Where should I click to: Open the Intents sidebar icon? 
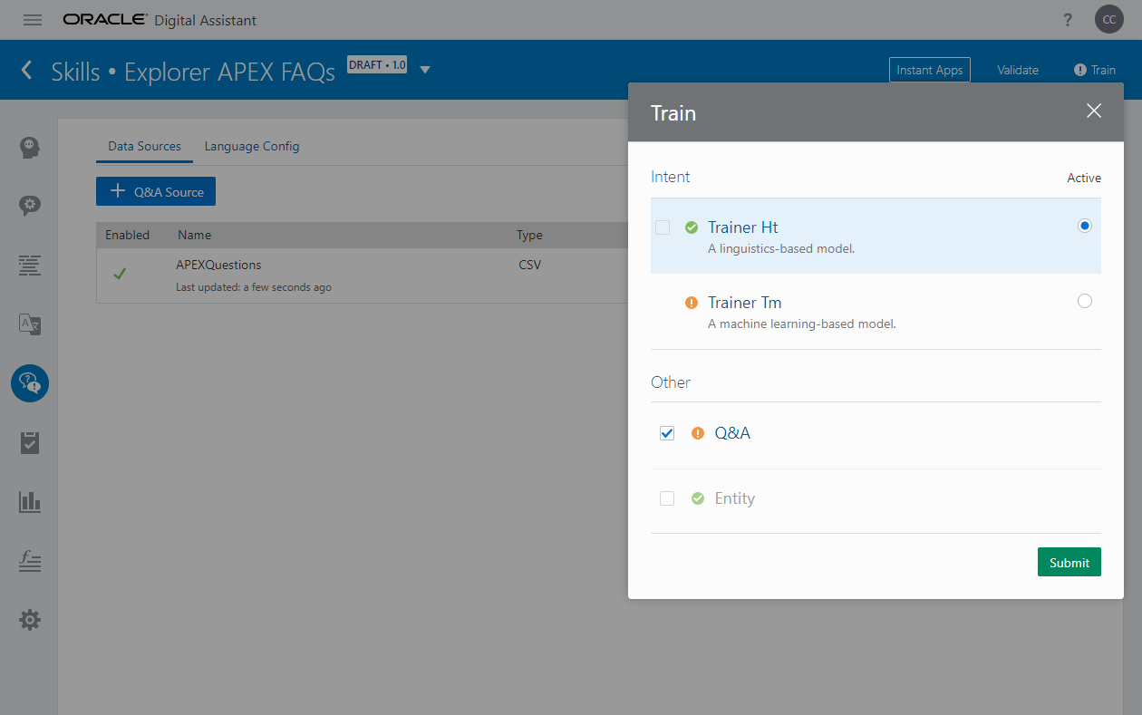pyautogui.click(x=30, y=147)
